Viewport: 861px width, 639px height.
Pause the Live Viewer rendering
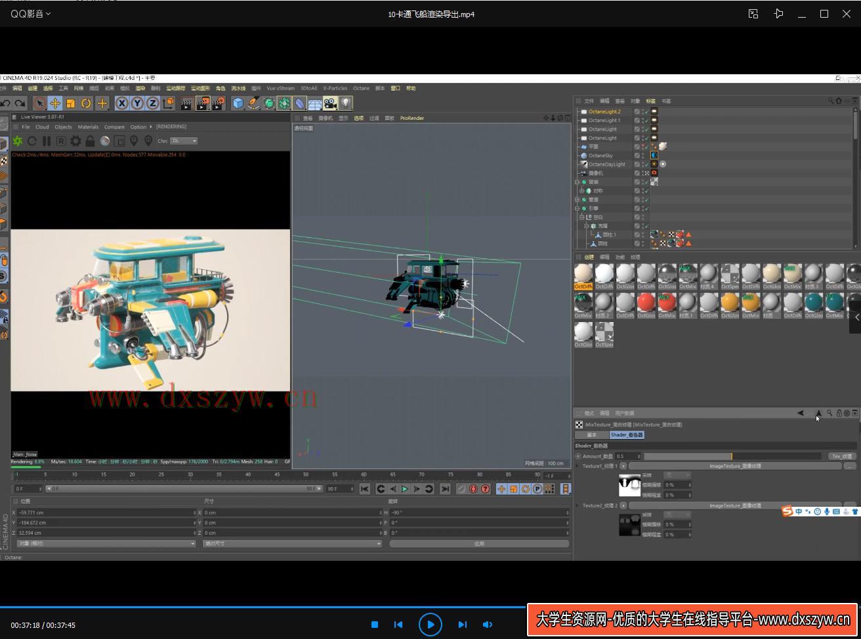click(x=47, y=141)
